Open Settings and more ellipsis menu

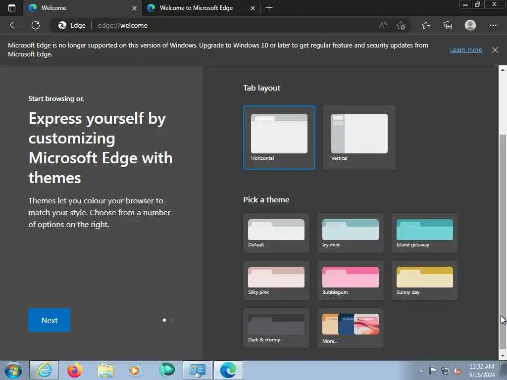tap(493, 25)
